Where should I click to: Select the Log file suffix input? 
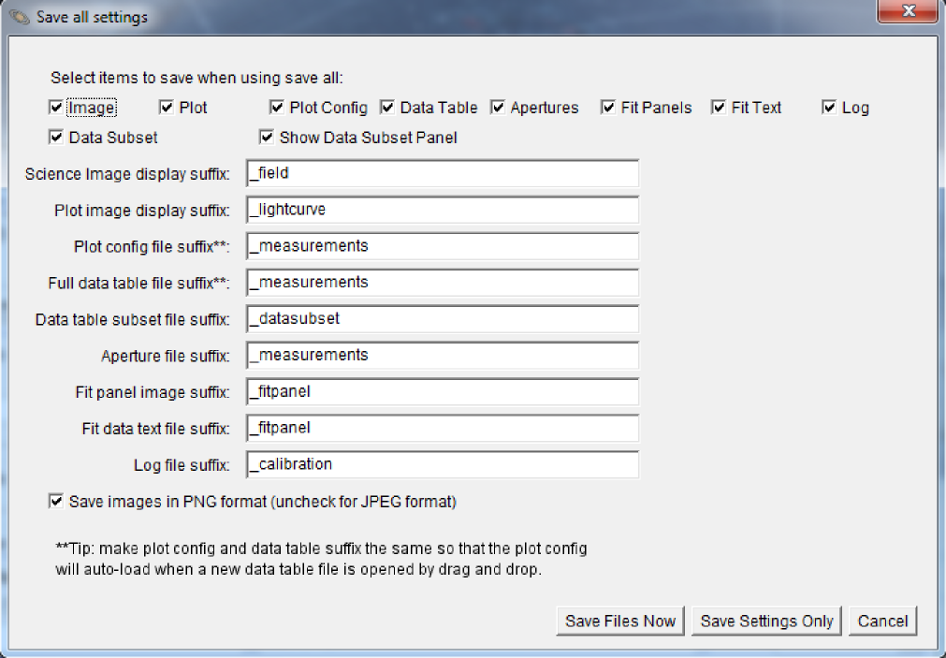(x=442, y=464)
